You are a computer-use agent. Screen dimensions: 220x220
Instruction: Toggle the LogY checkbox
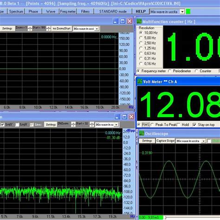2,124
